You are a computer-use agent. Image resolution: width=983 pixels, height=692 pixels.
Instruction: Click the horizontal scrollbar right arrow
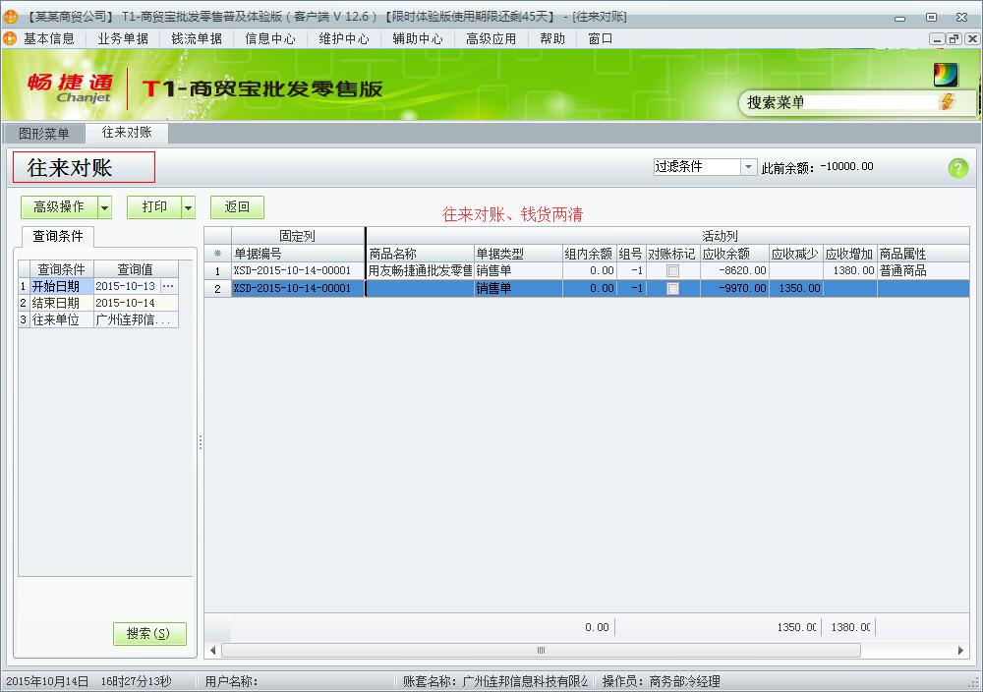click(960, 651)
